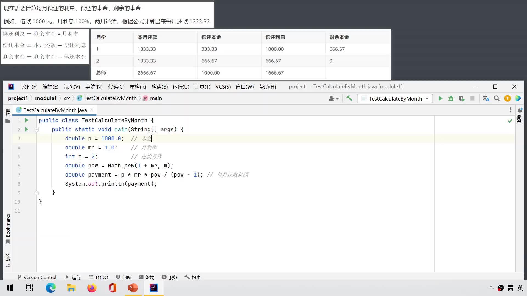The height and width of the screenshot is (296, 527).
Task: Launch Microsoft Edge from taskbar
Action: (x=51, y=288)
